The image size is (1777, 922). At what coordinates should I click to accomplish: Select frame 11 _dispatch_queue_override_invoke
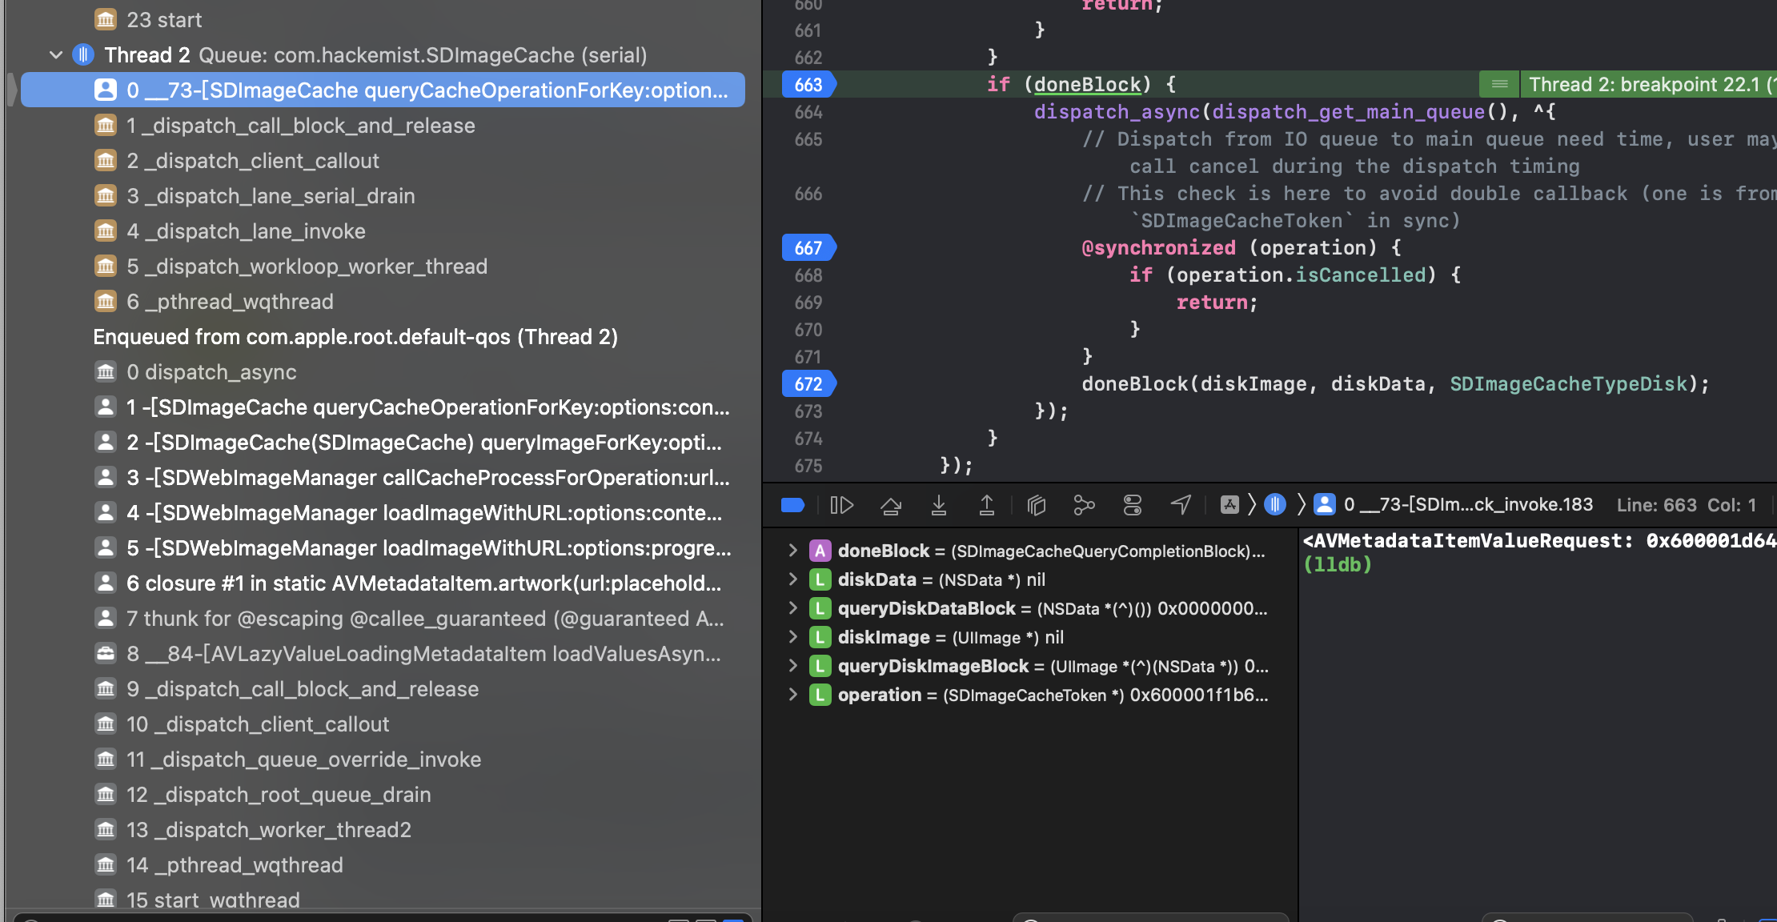383,760
